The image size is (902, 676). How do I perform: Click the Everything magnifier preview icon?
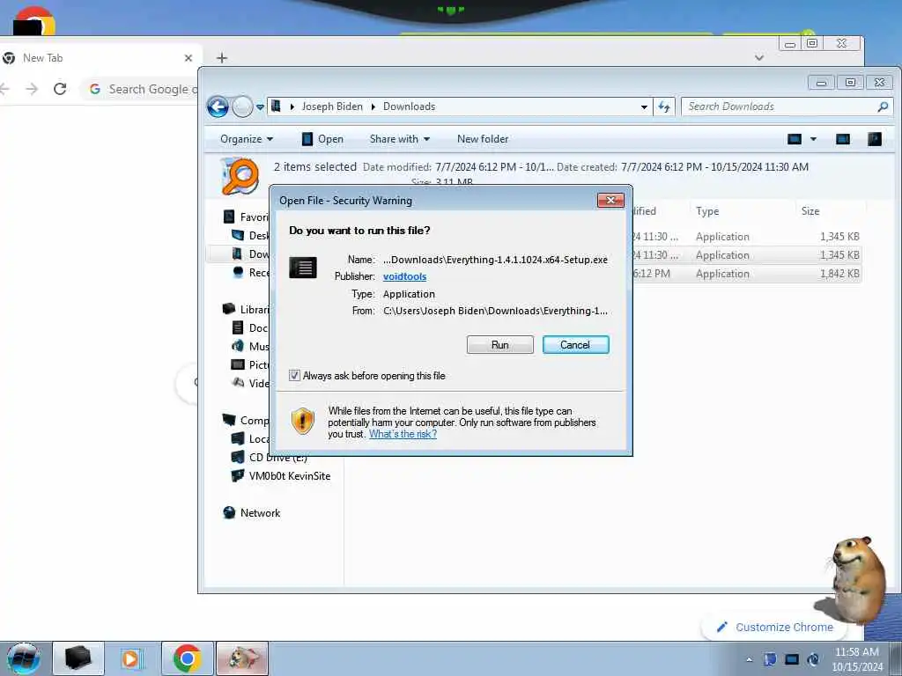click(240, 176)
